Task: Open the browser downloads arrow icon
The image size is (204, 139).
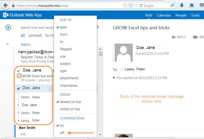Action: click(x=182, y=5)
